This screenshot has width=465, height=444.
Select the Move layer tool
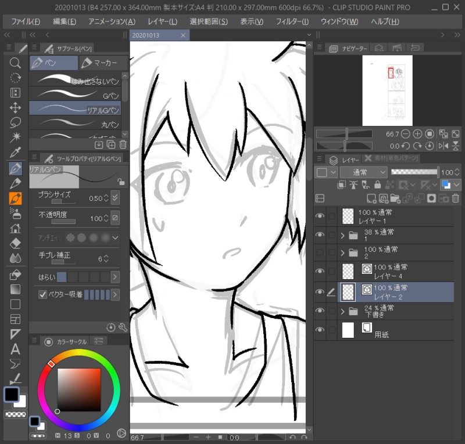click(x=15, y=108)
